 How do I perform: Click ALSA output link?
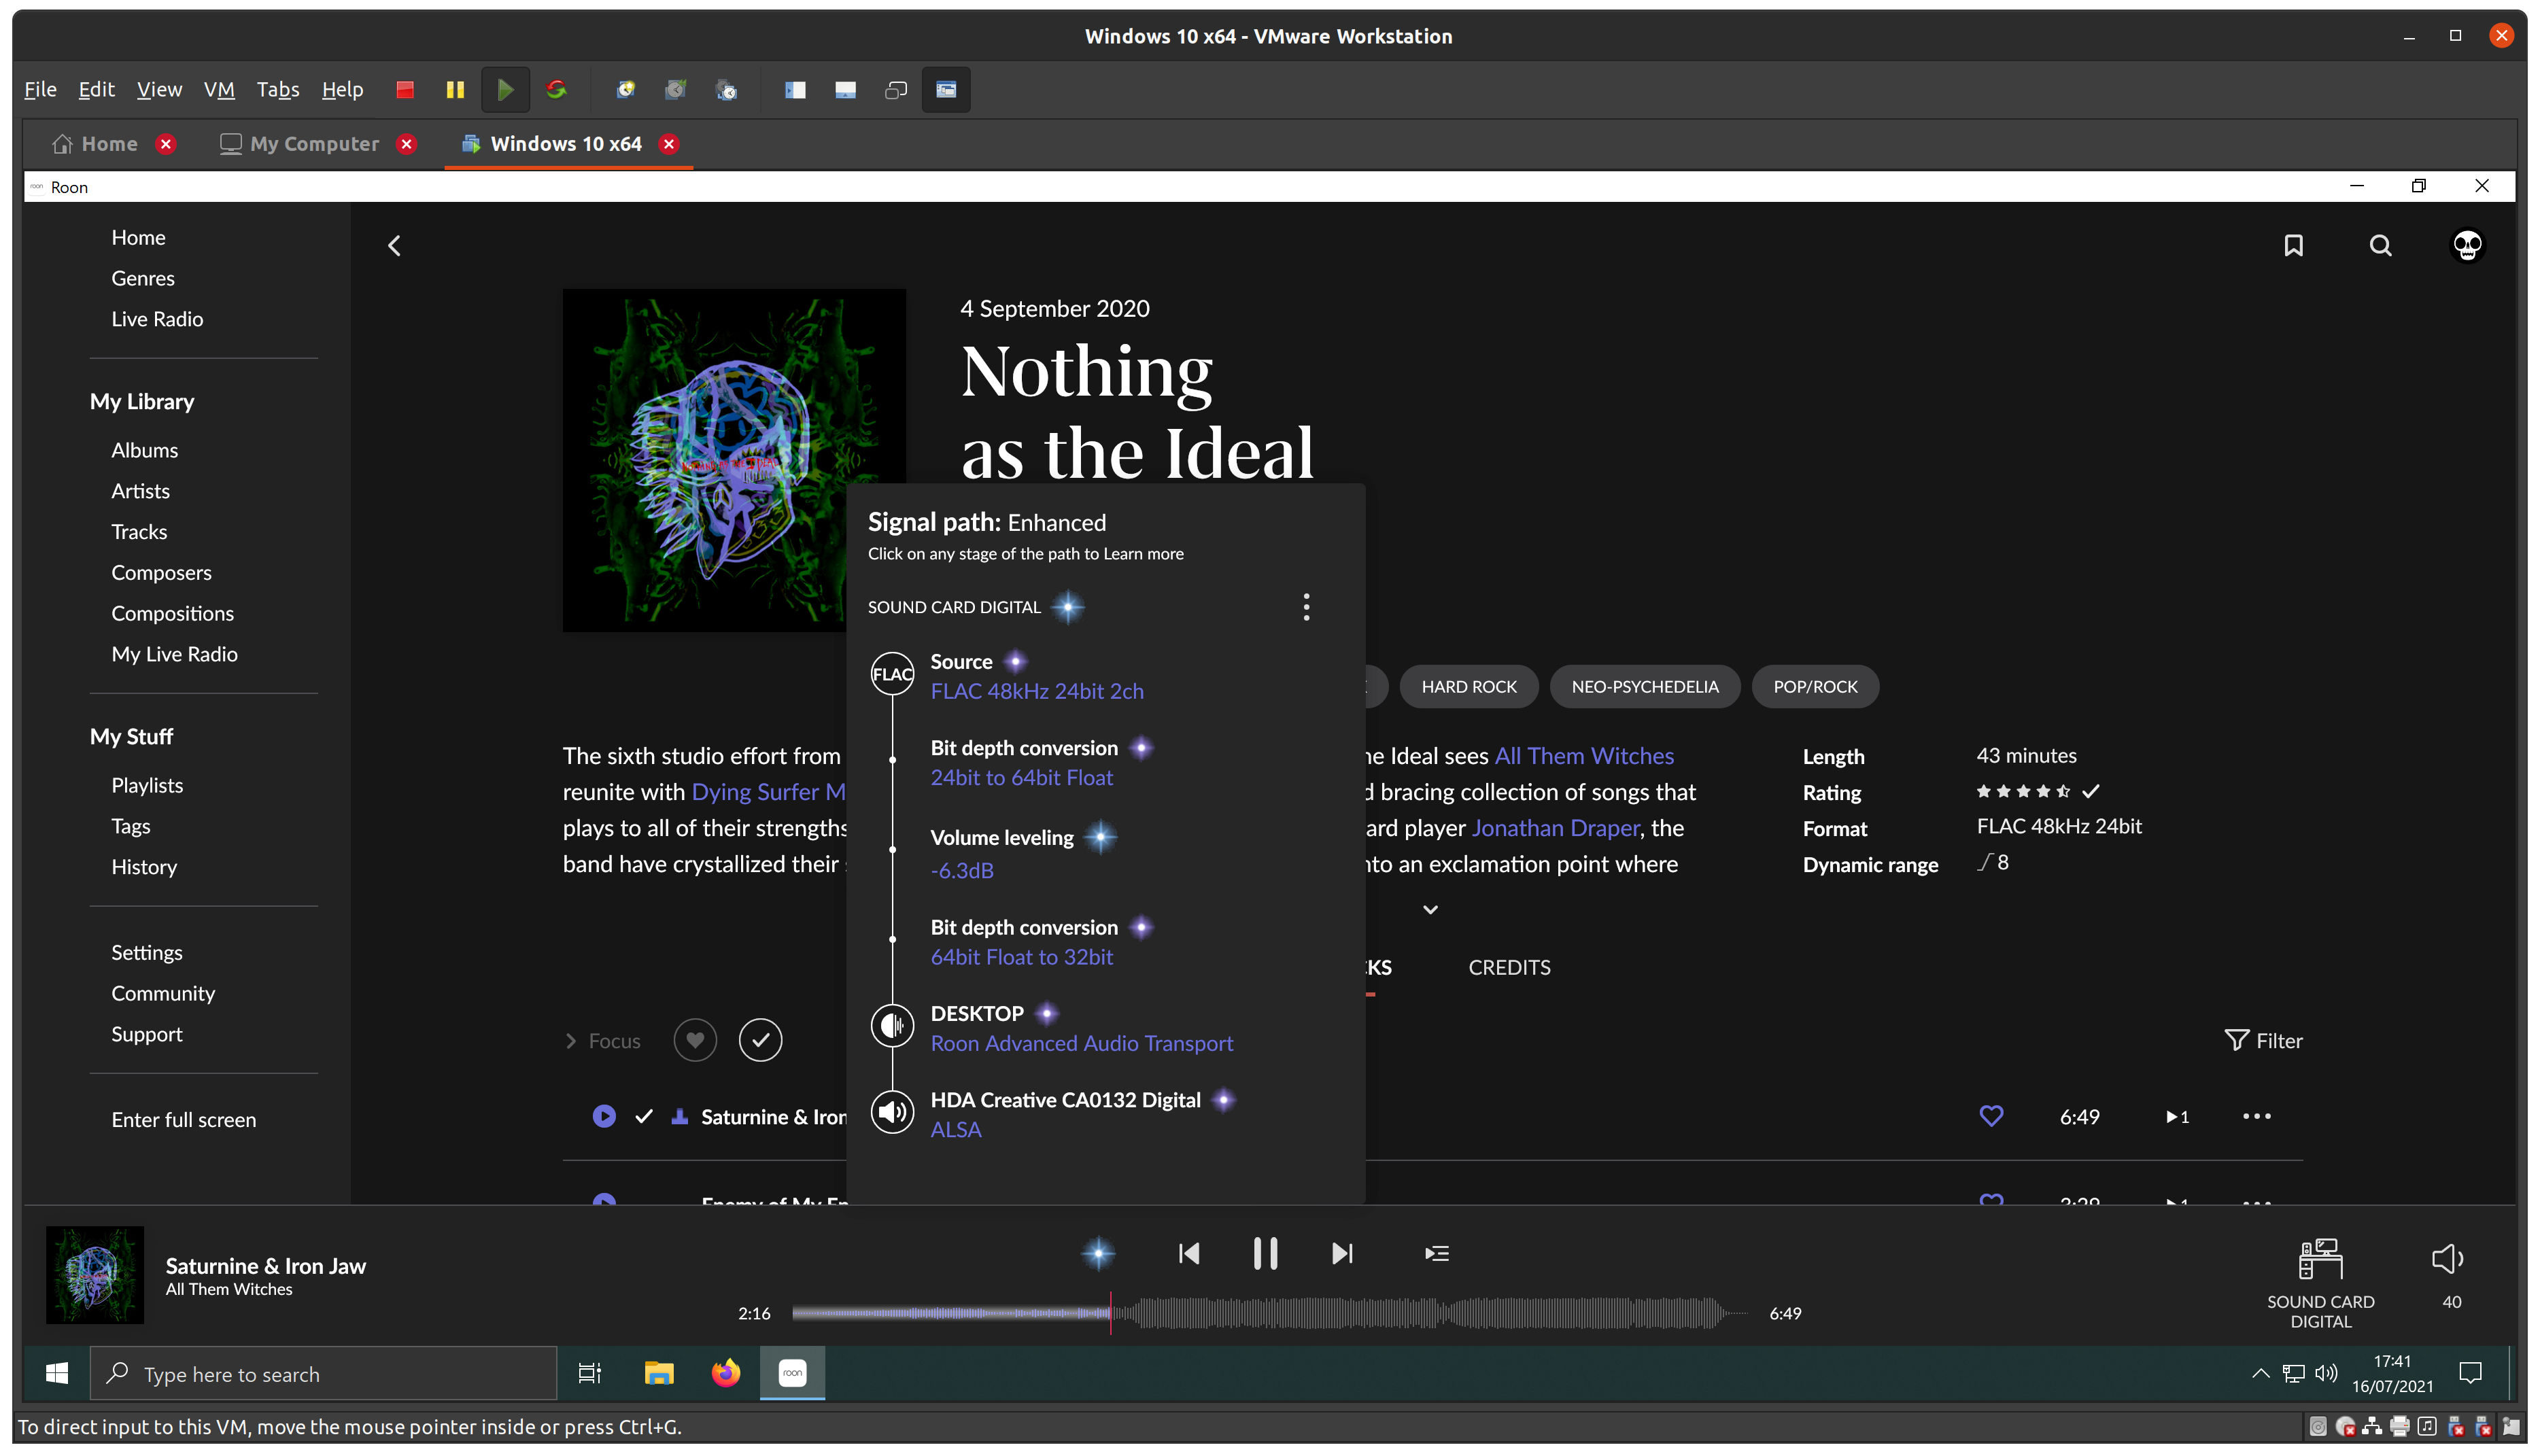tap(956, 1129)
